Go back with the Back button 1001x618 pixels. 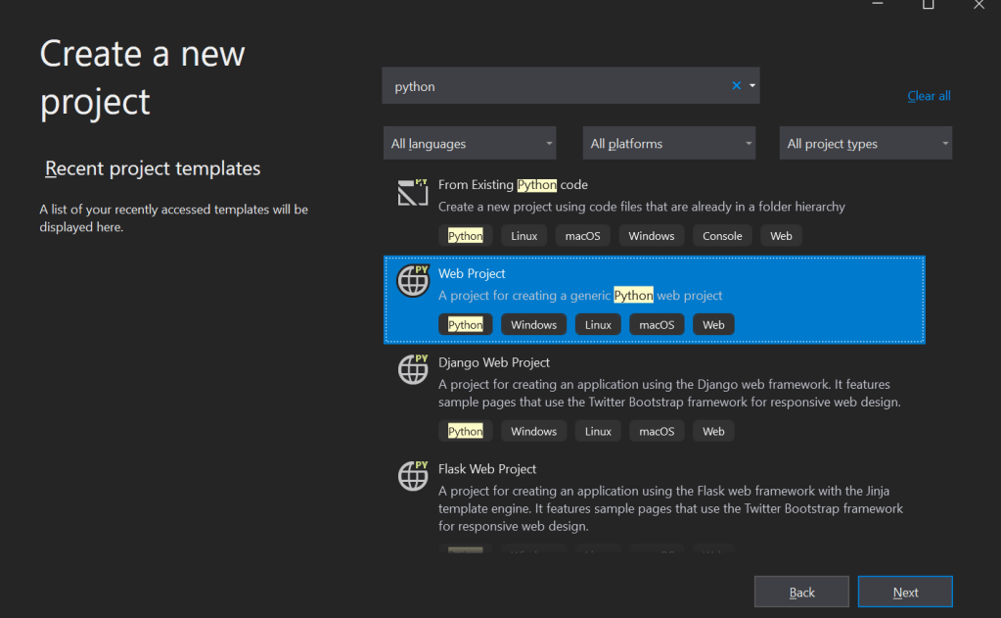tap(801, 592)
